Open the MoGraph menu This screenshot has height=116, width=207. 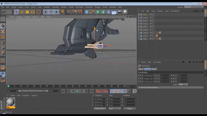(79, 7)
